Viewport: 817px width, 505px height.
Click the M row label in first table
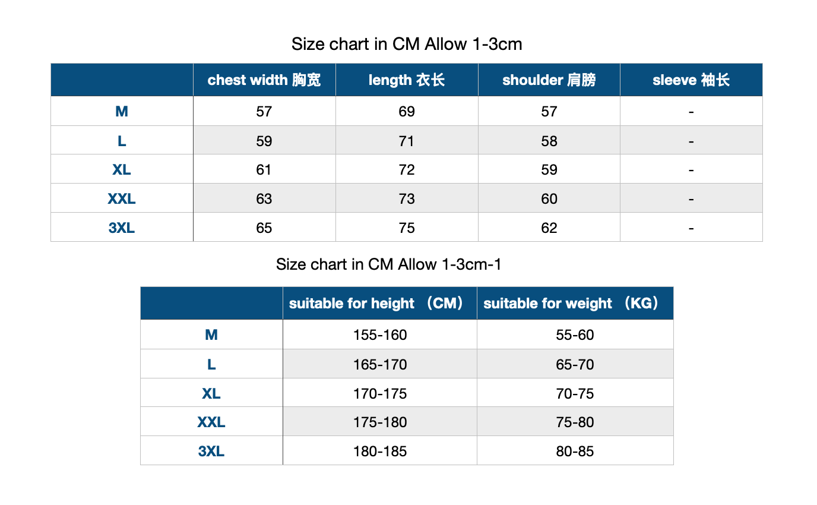coord(122,111)
